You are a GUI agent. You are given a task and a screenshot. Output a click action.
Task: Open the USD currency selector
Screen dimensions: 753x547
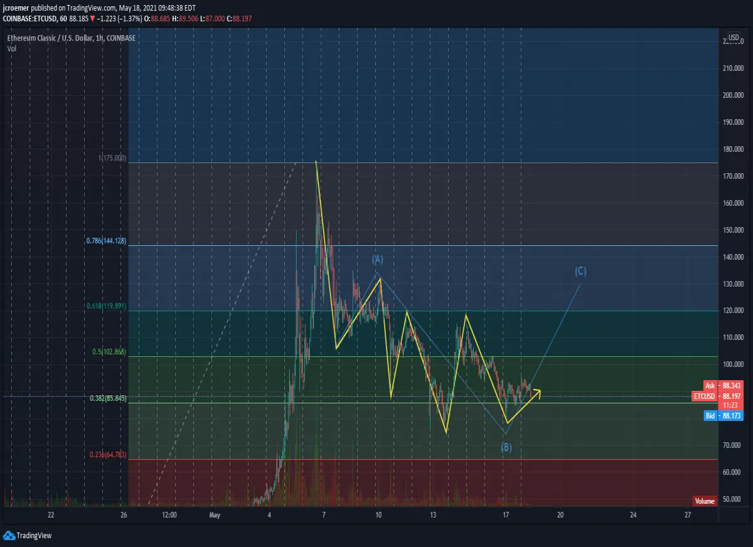733,38
